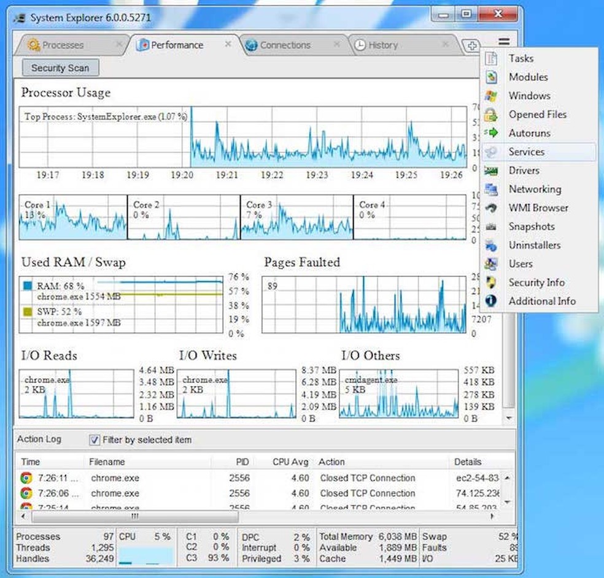
Task: Show Additional Info
Action: pyautogui.click(x=542, y=301)
